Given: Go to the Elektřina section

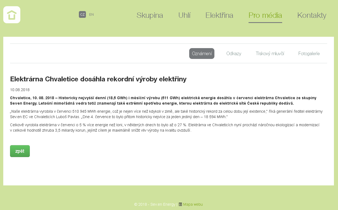Looking at the screenshot, I should (x=219, y=15).
